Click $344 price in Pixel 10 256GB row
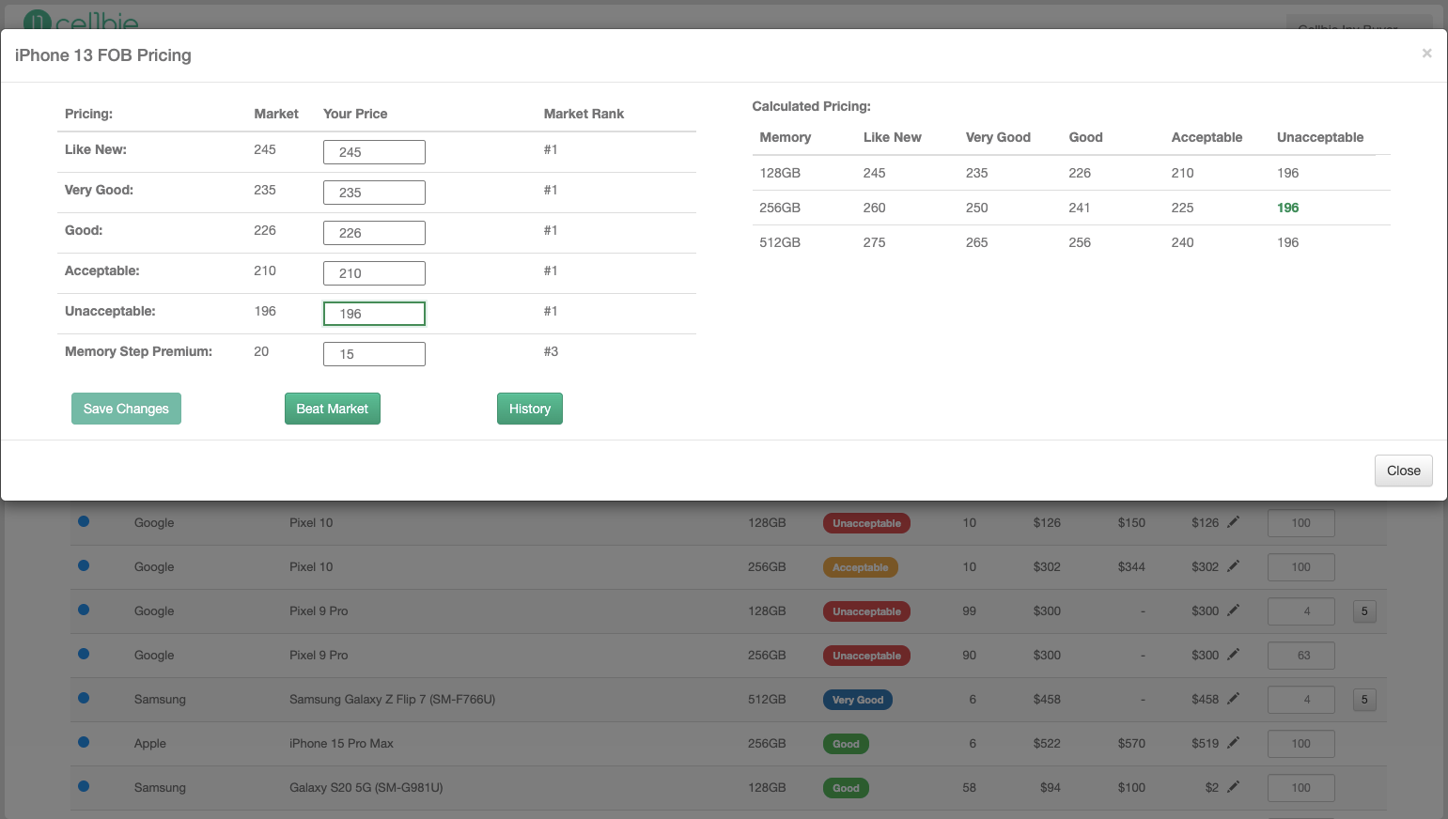 click(1131, 566)
